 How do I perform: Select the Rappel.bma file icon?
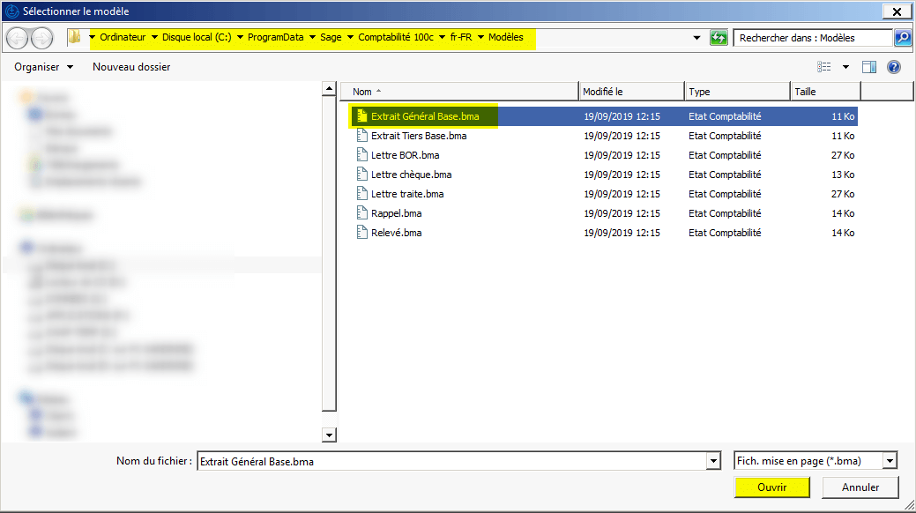point(361,213)
